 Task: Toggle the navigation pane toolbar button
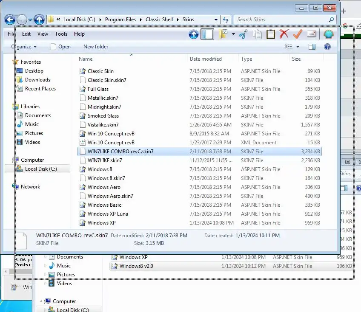click(x=207, y=34)
